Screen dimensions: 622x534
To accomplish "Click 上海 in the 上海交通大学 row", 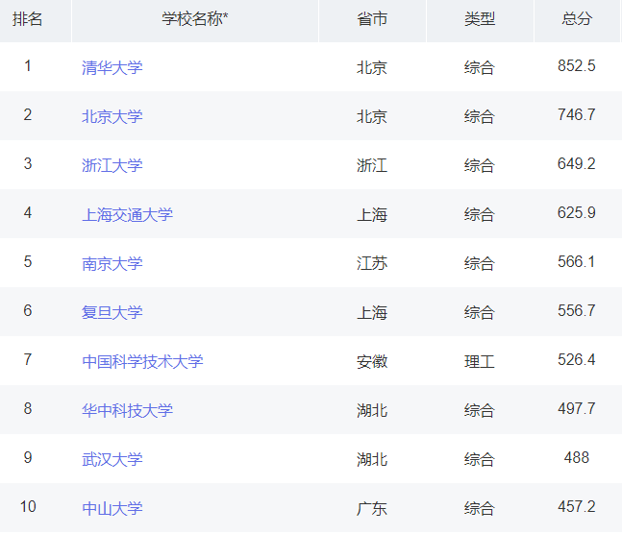I will (x=372, y=214).
